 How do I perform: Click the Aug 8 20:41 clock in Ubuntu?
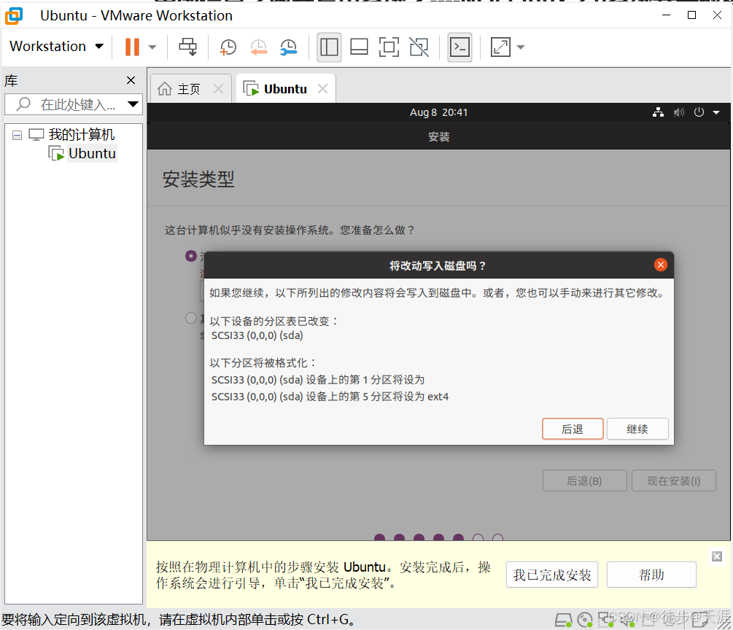[438, 112]
